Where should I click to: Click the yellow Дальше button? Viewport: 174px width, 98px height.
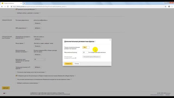pos(6,88)
